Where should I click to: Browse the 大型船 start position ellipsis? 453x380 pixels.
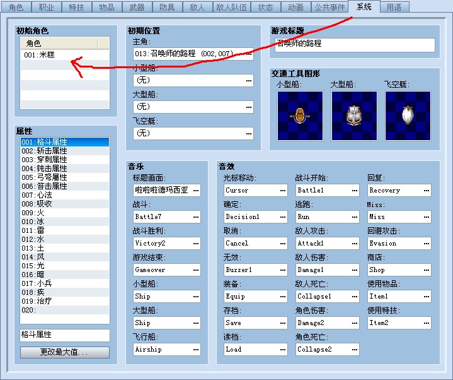(x=249, y=107)
